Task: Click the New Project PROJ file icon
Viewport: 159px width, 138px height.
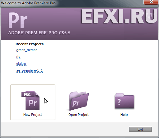Action: coord(30,101)
